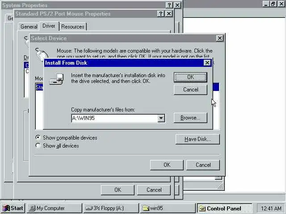The height and width of the screenshot is (214, 286).
Task: Close the System Properties window
Action: click(177, 5)
